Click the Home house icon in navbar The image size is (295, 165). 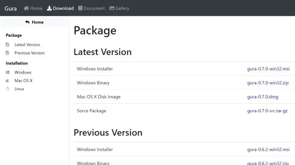[26, 8]
